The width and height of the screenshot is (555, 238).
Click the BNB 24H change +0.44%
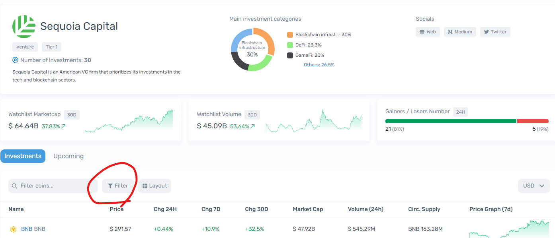pos(163,229)
